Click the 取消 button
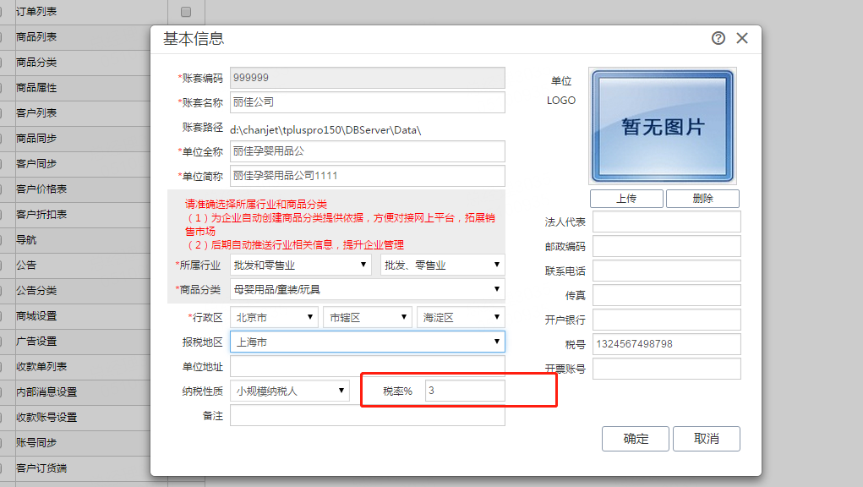This screenshot has width=863, height=487. coord(706,439)
